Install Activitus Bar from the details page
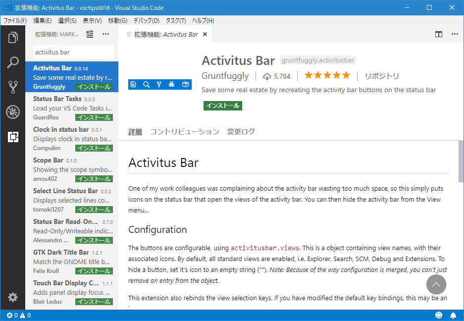 222,106
